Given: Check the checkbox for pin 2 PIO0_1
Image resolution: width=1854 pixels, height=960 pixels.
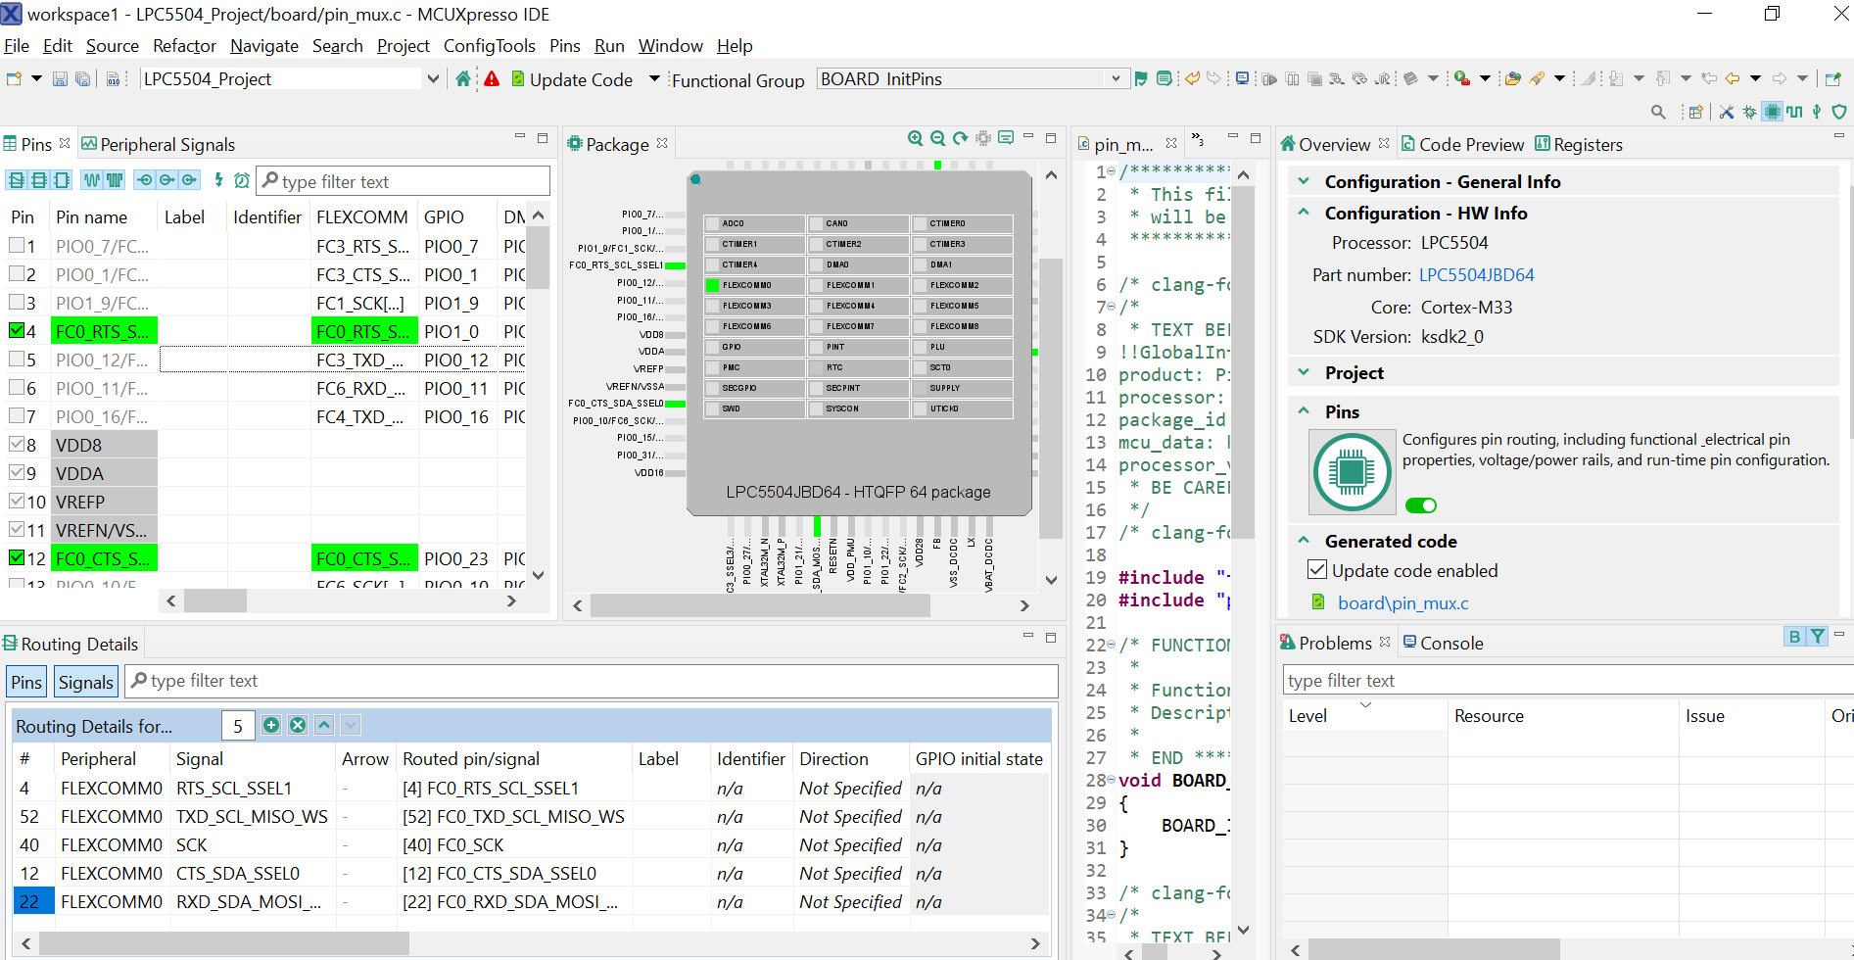Looking at the screenshot, I should [x=17, y=274].
